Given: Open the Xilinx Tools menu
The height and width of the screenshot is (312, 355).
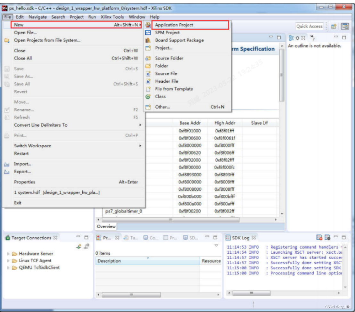Looking at the screenshot, I should [112, 17].
